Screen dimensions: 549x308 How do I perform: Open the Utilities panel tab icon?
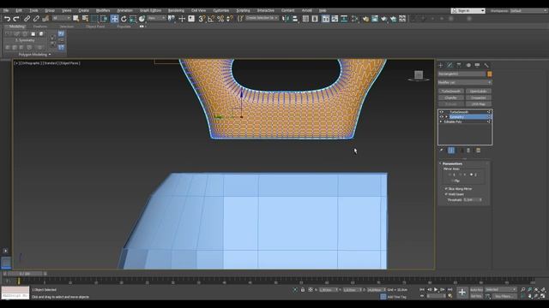pyautogui.click(x=486, y=65)
